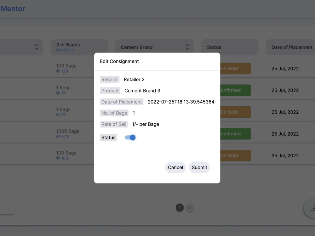Toggle the Status switch in Edit Consignment
The width and height of the screenshot is (315, 236).
[130, 138]
